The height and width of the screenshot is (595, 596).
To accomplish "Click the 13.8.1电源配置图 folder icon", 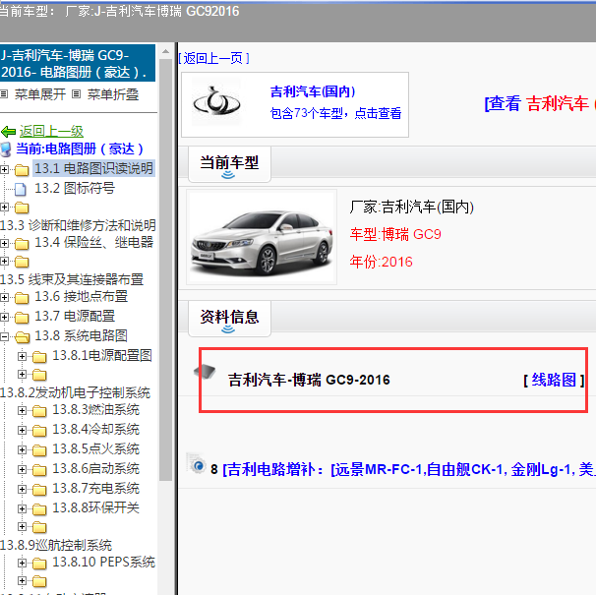I will coord(39,357).
